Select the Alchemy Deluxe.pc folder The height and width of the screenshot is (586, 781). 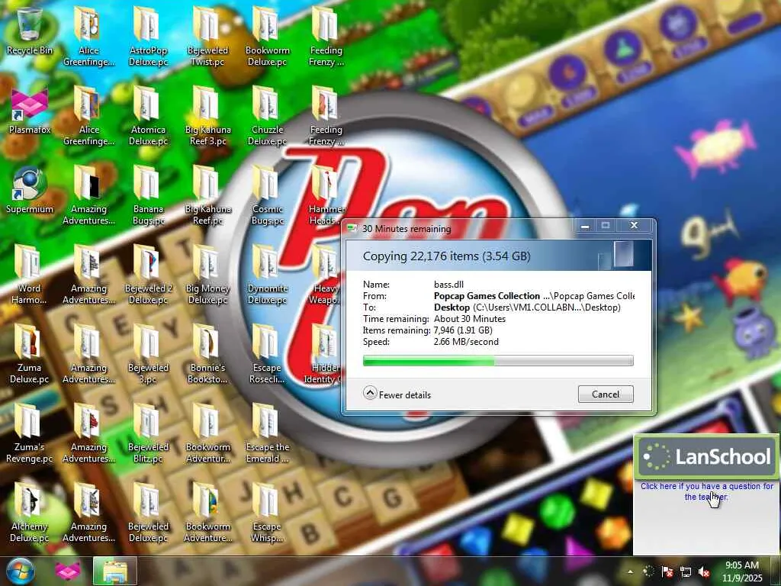(x=29, y=514)
